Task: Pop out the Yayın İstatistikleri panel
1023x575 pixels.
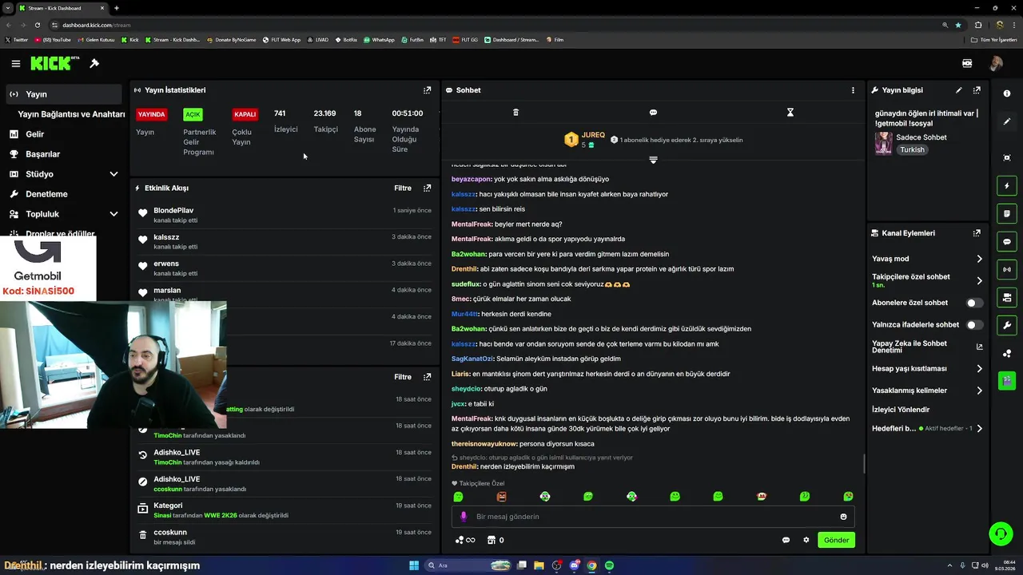Action: point(427,90)
